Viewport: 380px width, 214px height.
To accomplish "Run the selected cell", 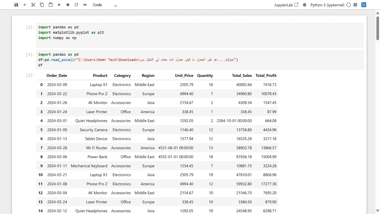I will click(59, 5).
